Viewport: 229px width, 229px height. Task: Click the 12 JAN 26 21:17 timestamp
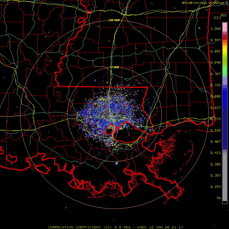tap(166, 227)
